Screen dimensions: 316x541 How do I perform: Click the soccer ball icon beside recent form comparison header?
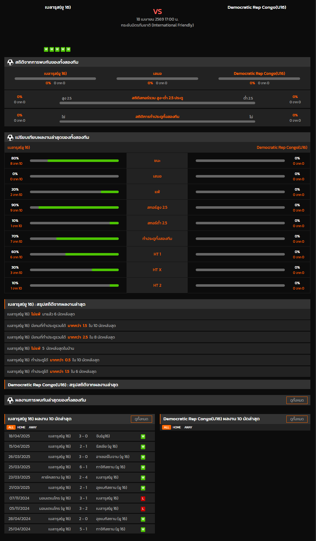(10, 138)
